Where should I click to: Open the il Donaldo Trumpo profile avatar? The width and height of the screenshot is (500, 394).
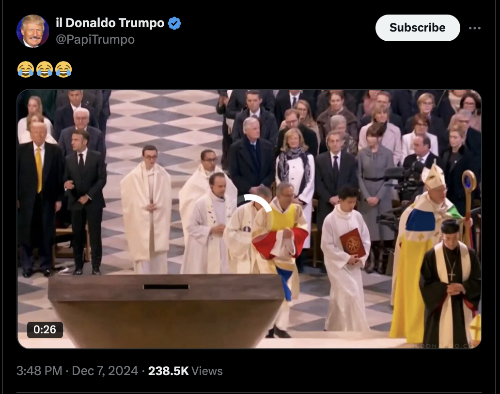(32, 31)
